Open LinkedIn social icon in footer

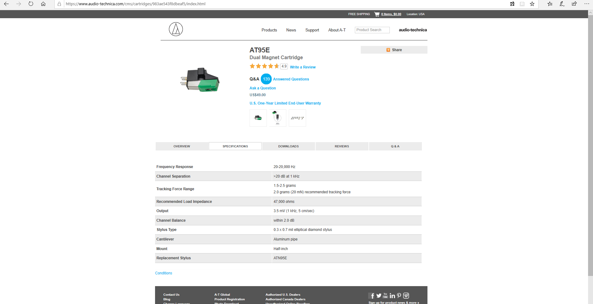tap(392, 296)
